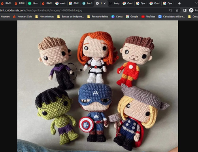Close the active image tab
The height and width of the screenshot is (152, 198).
[x=105, y=4]
